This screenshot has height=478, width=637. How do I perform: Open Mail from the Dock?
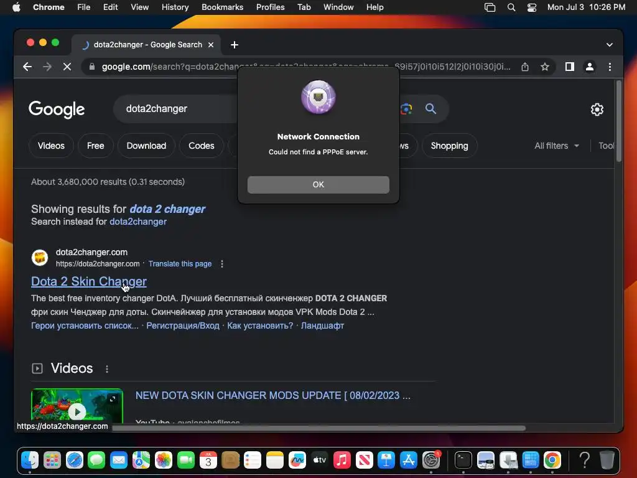tap(119, 460)
